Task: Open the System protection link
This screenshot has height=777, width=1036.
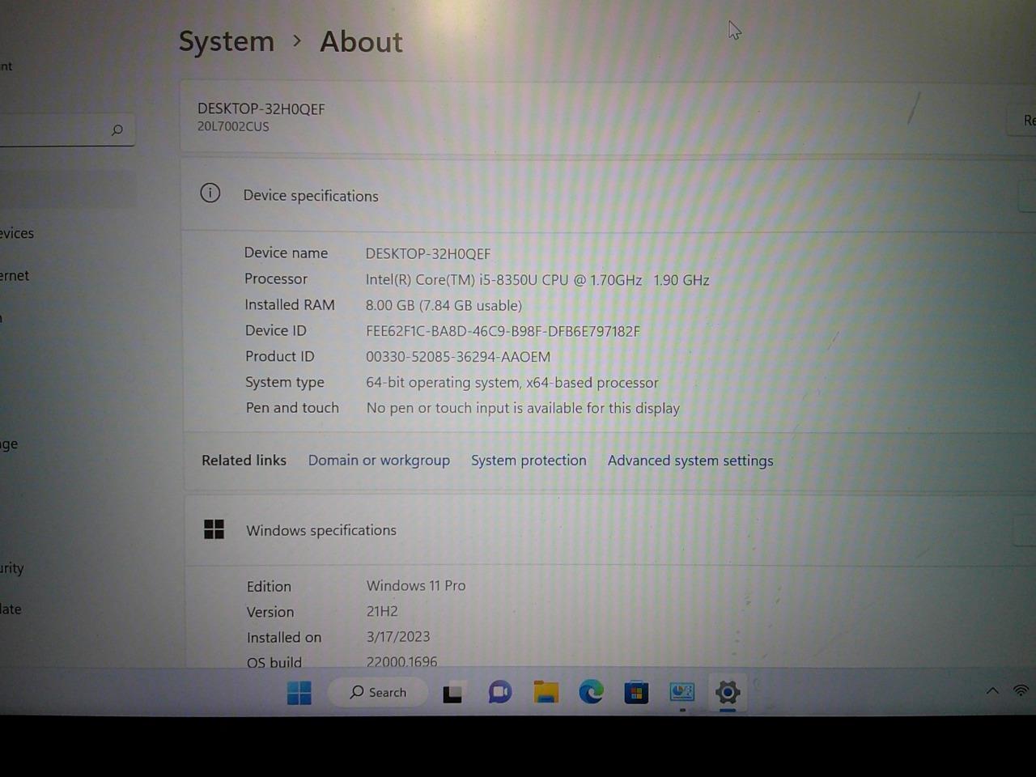Action: (529, 461)
